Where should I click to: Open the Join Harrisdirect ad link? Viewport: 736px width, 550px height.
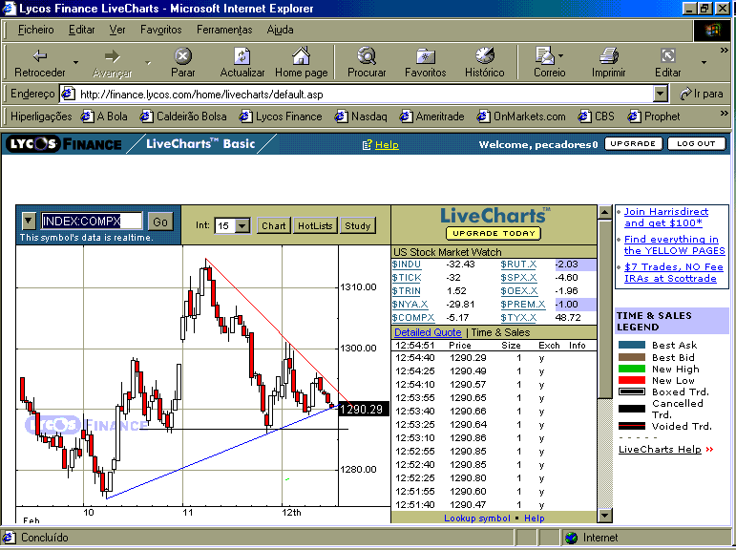[666, 217]
